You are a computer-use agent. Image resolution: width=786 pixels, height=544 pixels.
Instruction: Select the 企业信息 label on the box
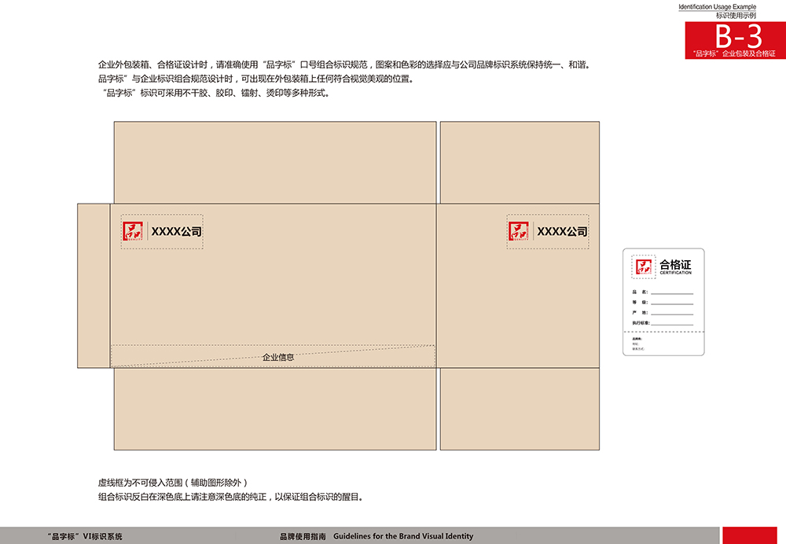tap(278, 357)
